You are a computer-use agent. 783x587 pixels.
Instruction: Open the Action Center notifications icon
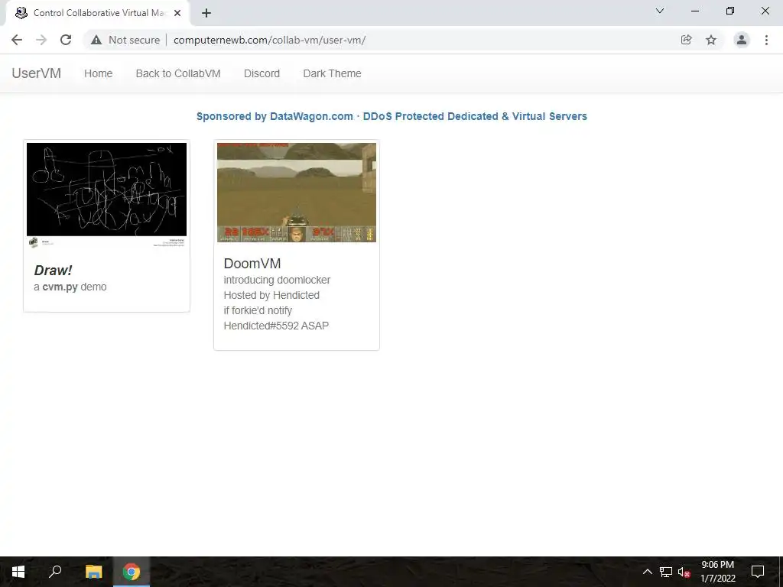tap(758, 572)
